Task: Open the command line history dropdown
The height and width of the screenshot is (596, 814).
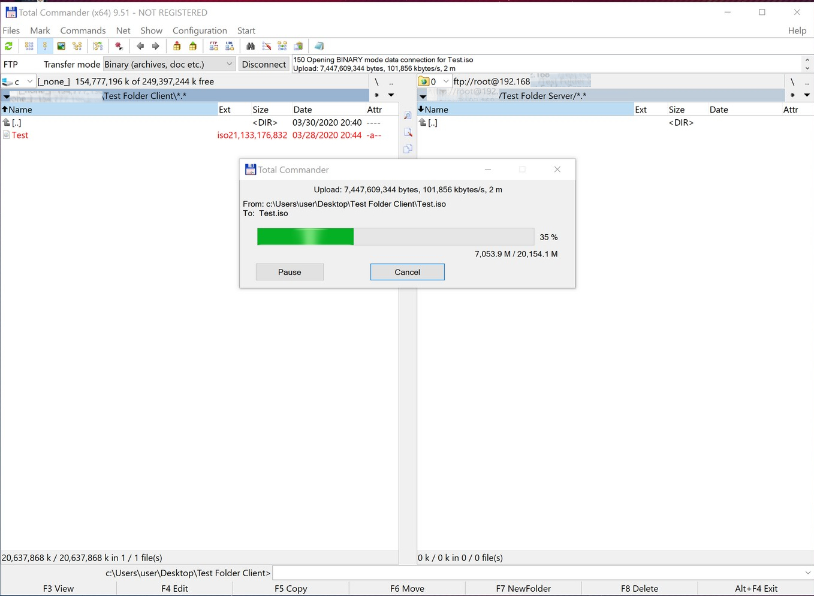Action: point(807,573)
